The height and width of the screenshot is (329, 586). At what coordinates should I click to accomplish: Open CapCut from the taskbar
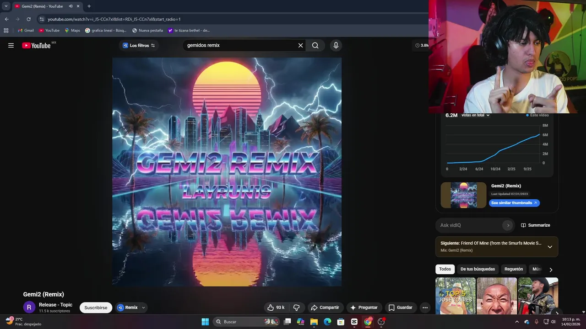click(354, 322)
